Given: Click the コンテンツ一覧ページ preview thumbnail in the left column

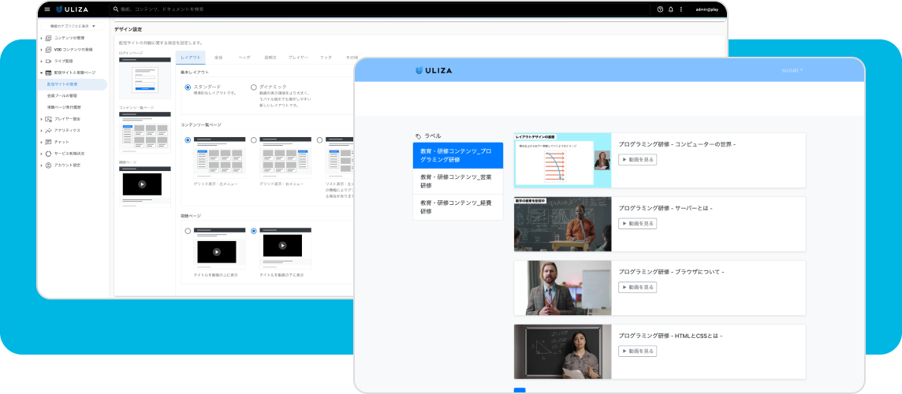Looking at the screenshot, I should point(145,133).
